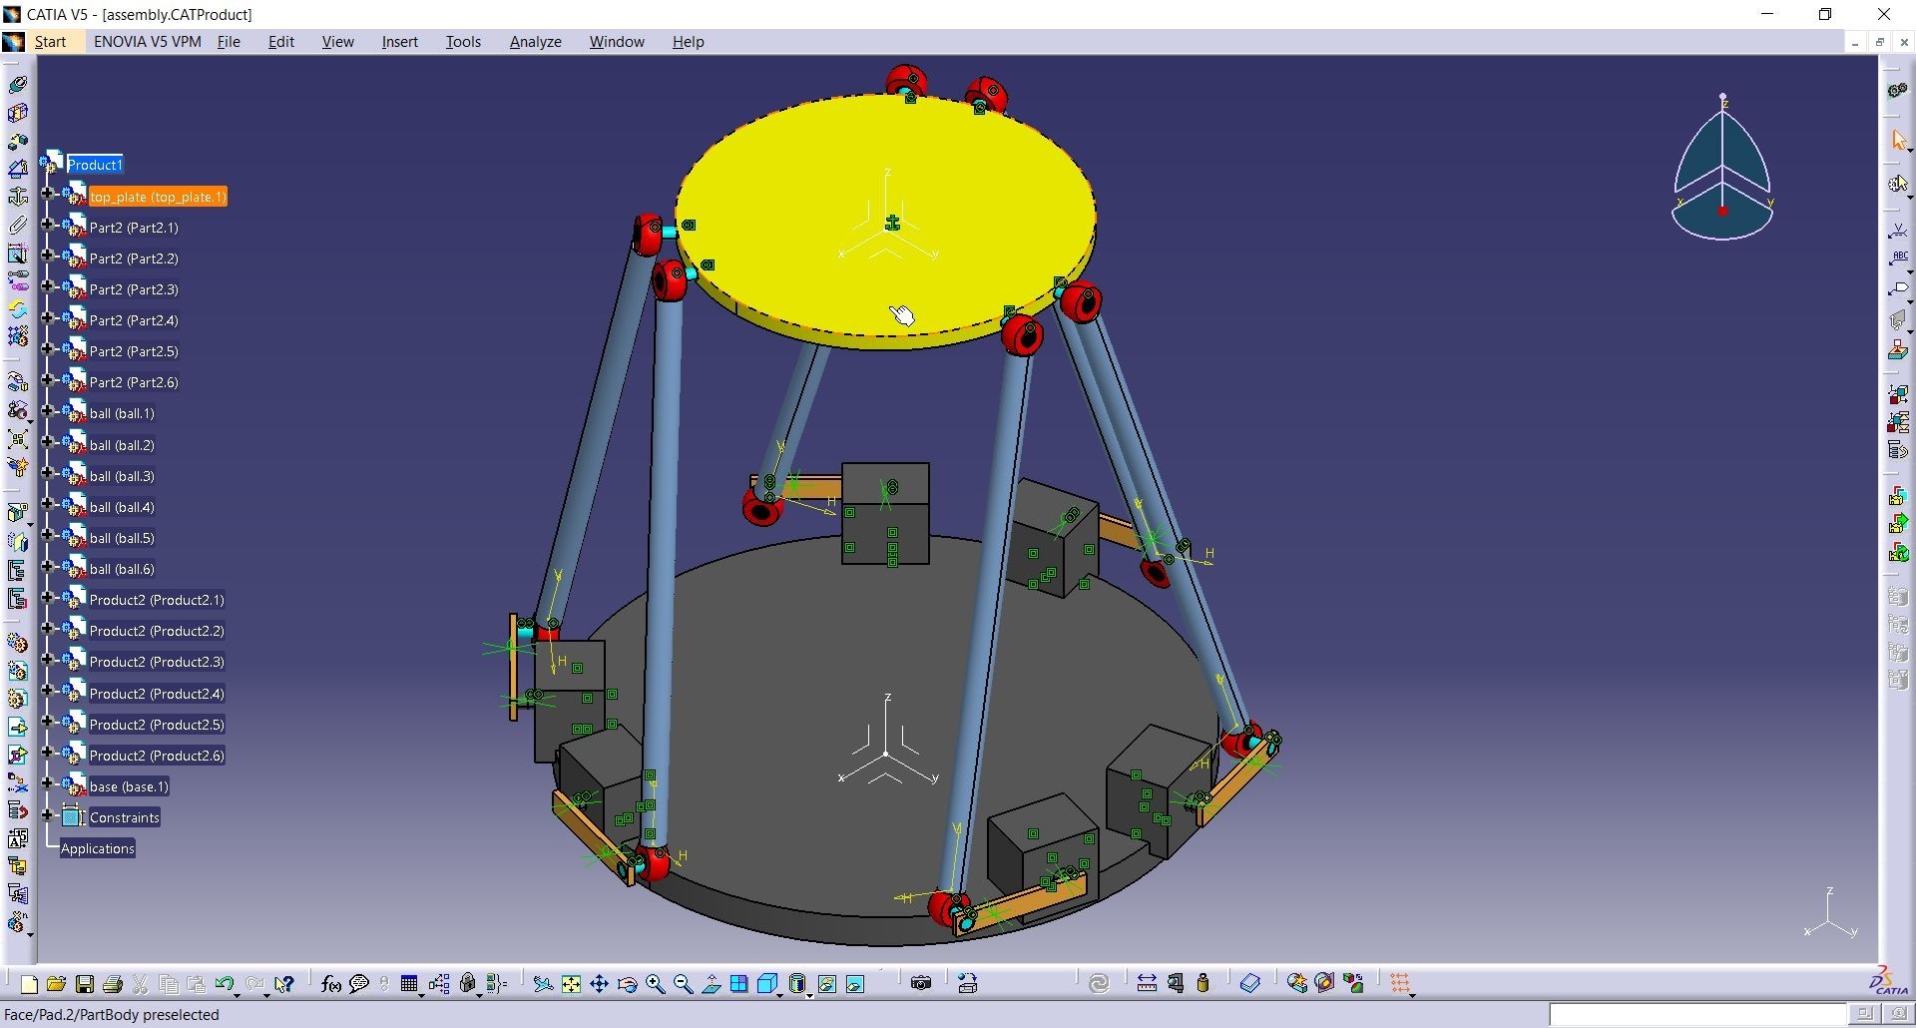Expand the base (base.1) tree node
Screen dimensions: 1916x1028
tap(47, 784)
